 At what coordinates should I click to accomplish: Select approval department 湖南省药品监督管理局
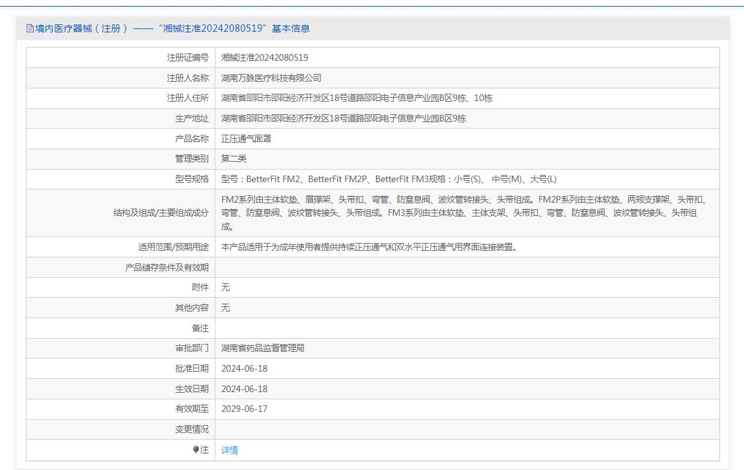tap(262, 348)
